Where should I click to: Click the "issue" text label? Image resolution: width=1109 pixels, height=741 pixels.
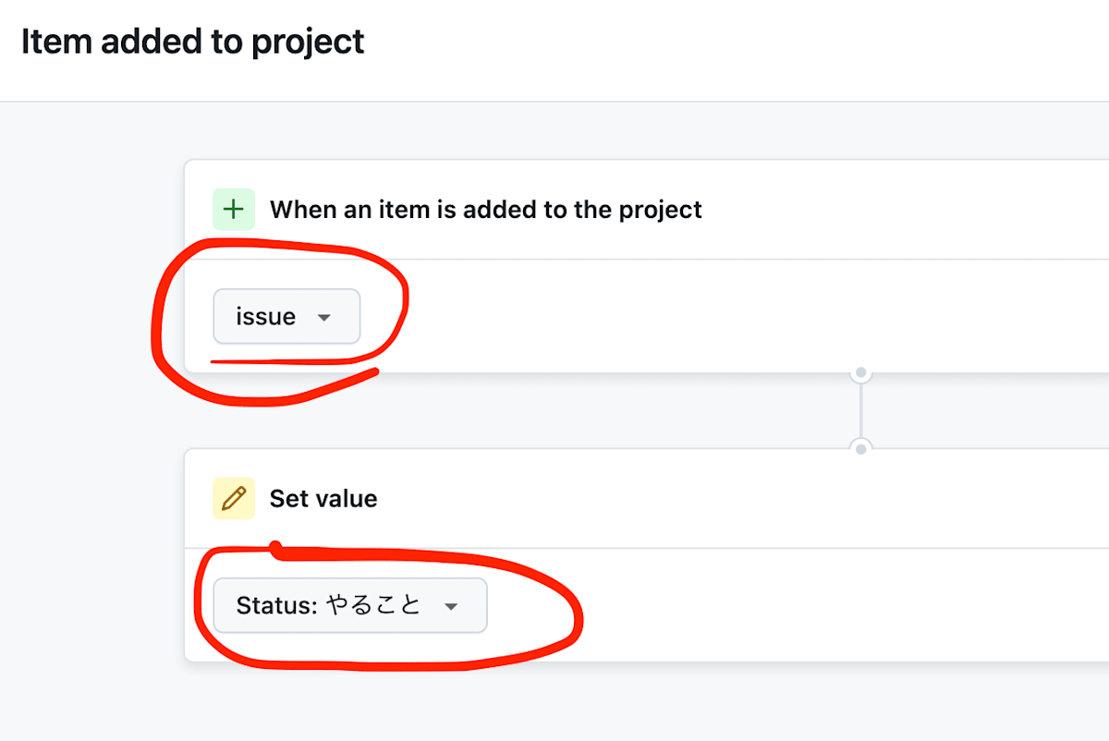click(265, 317)
